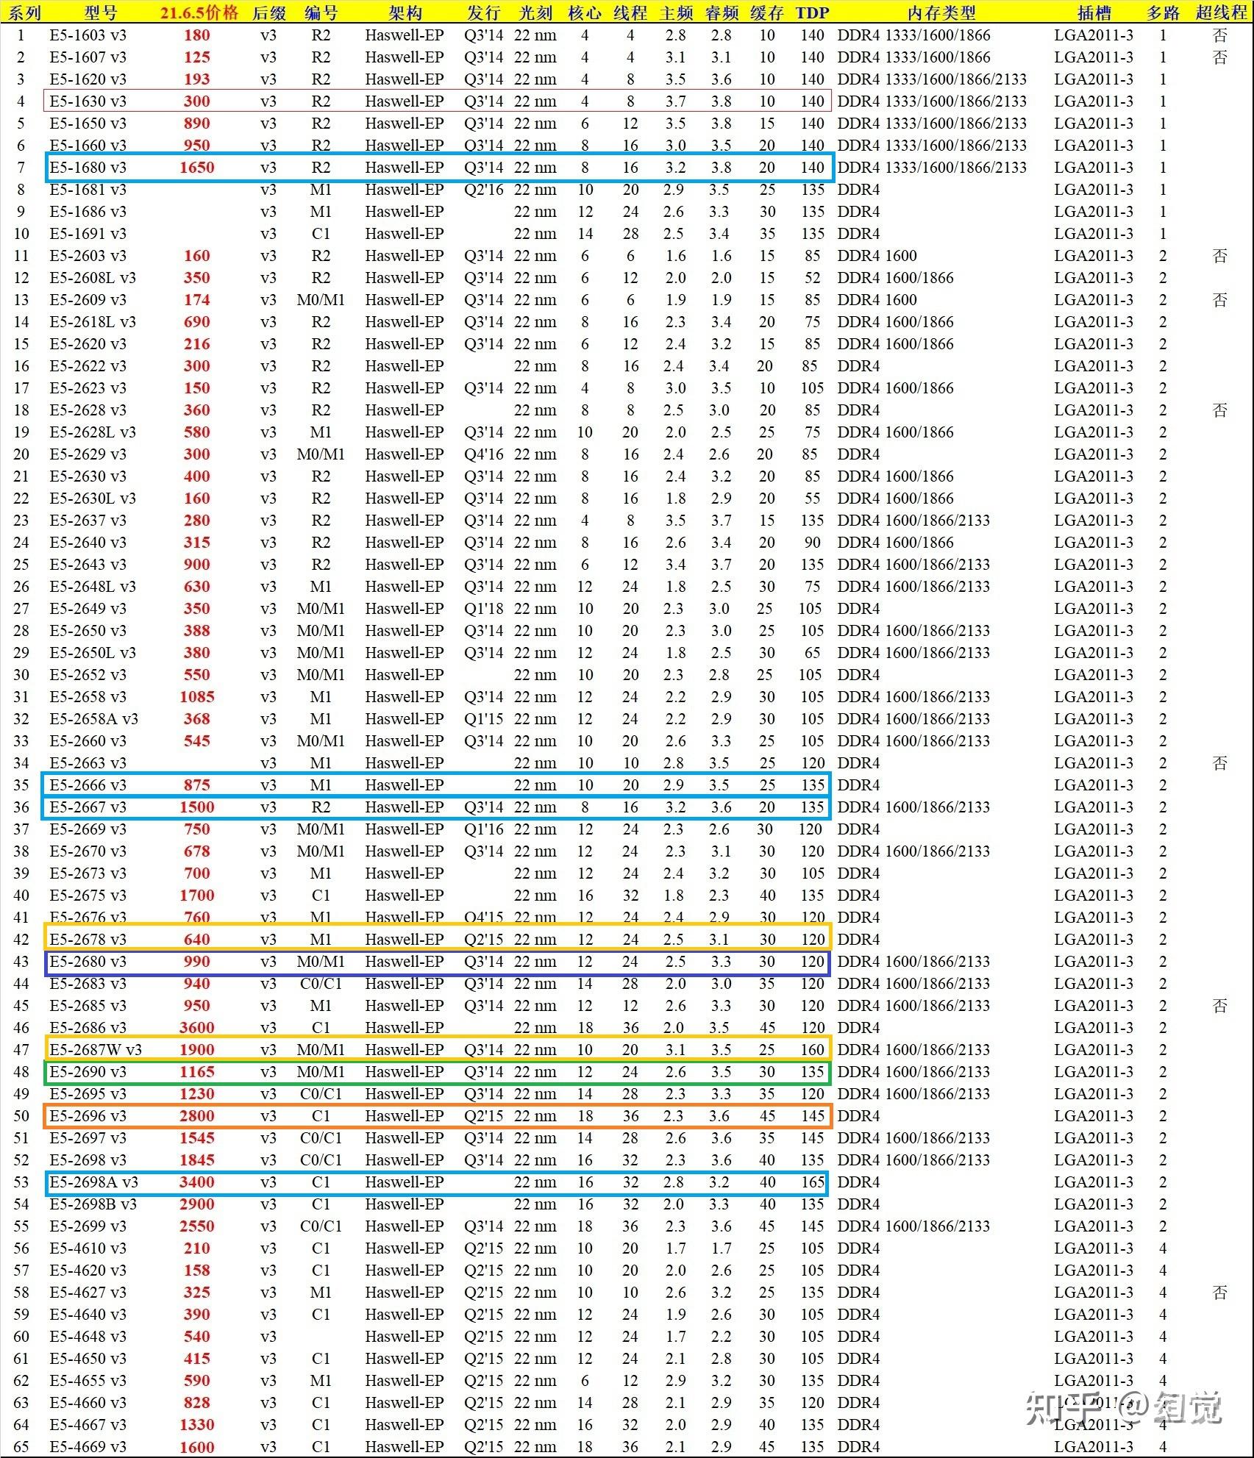Select the price value "1900"
Image resolution: width=1254 pixels, height=1458 pixels.
click(197, 1050)
